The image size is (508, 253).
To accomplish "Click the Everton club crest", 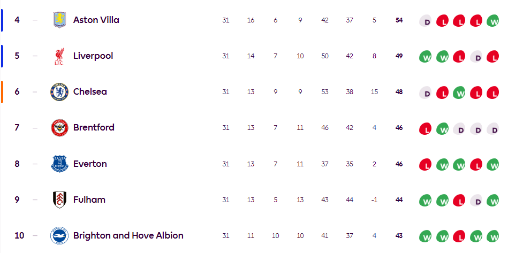I will (59, 164).
